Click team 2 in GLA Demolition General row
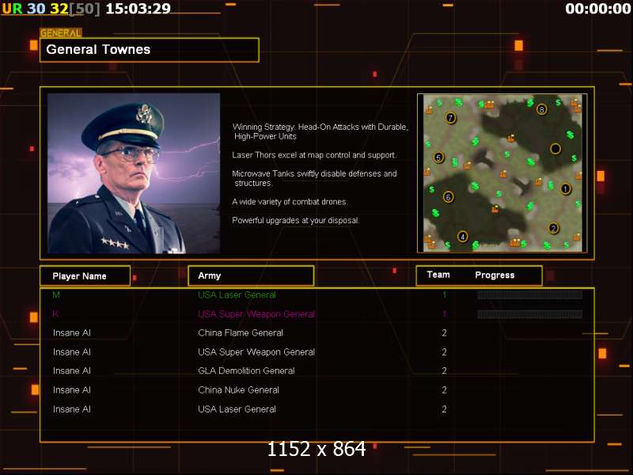The width and height of the screenshot is (633, 475). [444, 370]
